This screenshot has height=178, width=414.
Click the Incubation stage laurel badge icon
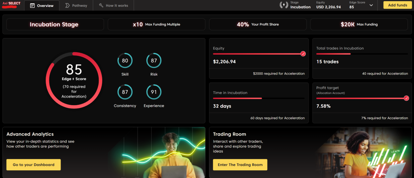click(x=284, y=5)
